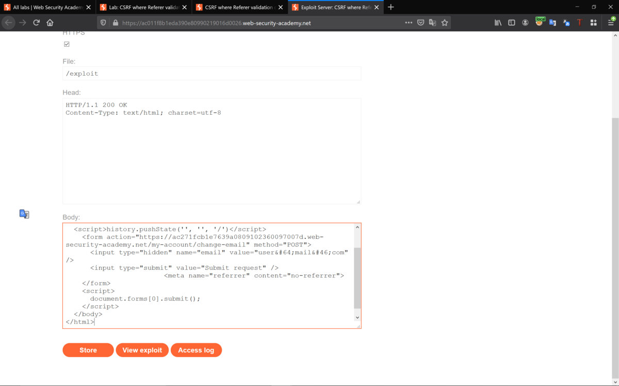Open Firefox account icon
The image size is (619, 386).
click(x=525, y=23)
